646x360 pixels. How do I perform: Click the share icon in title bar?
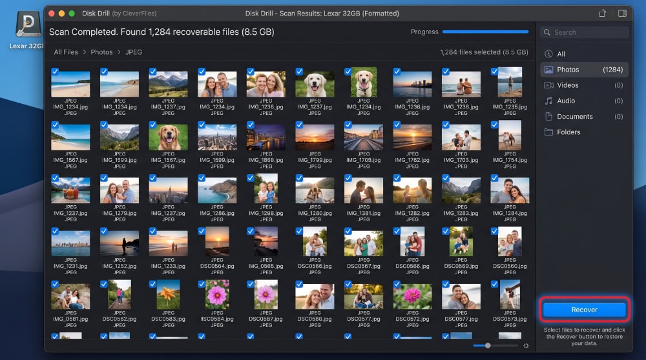point(602,13)
